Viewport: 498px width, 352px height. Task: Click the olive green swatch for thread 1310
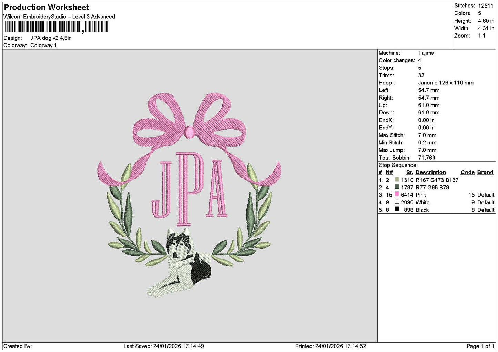397,179
